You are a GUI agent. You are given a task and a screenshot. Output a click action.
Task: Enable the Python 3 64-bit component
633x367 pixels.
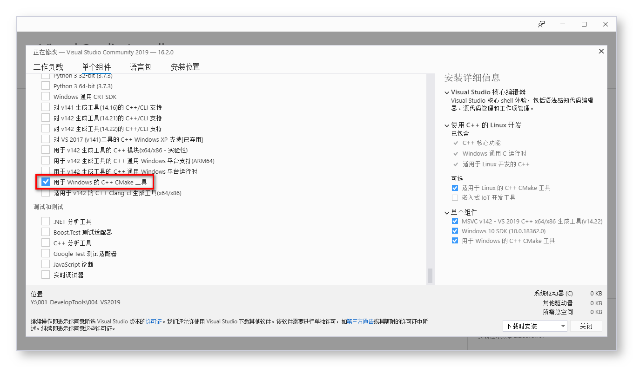[x=46, y=85]
